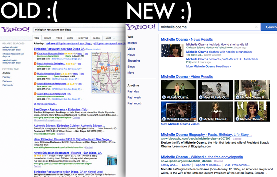The image size is (277, 177).
Task: Click the Yahoo logo on the old page
Action: 15,29
